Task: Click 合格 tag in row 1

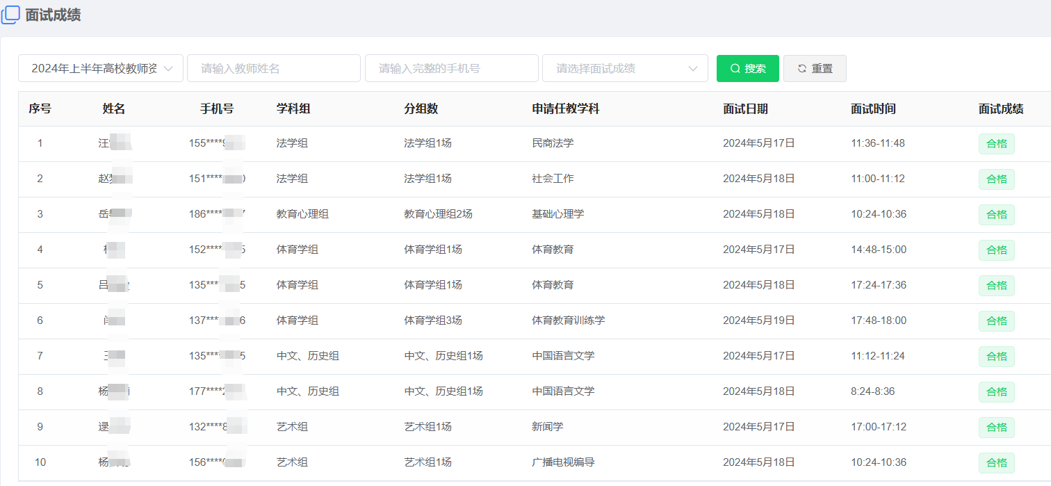Action: point(996,144)
